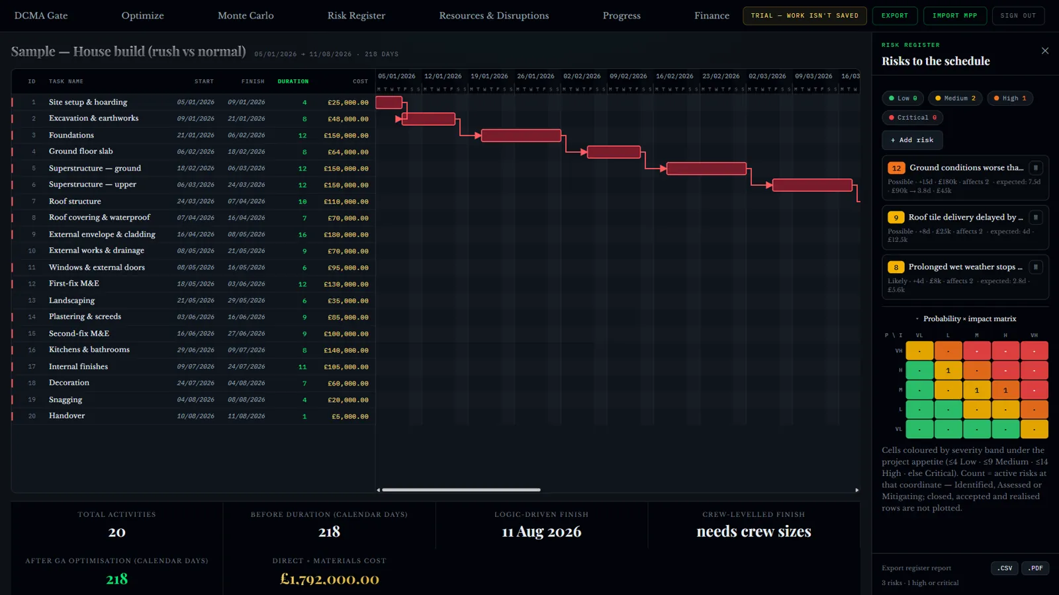
Task: Click the Task Name column header
Action: (x=66, y=81)
